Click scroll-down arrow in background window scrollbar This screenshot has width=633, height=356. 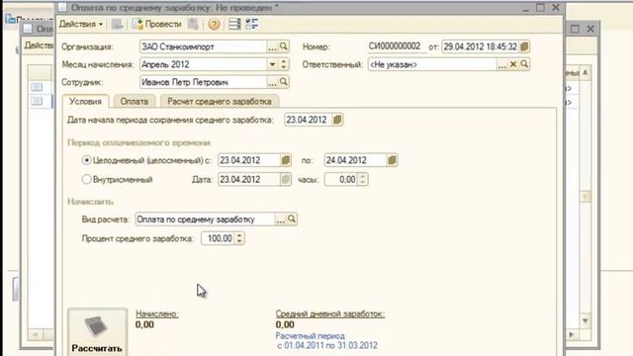pos(586,320)
